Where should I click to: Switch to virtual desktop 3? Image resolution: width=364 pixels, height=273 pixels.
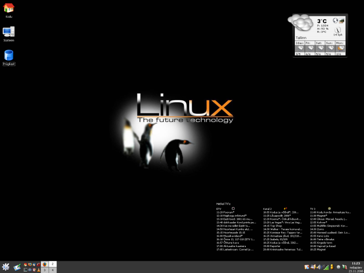[x=45, y=270]
